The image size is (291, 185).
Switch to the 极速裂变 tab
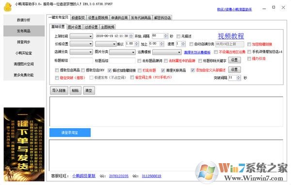[x=78, y=17]
